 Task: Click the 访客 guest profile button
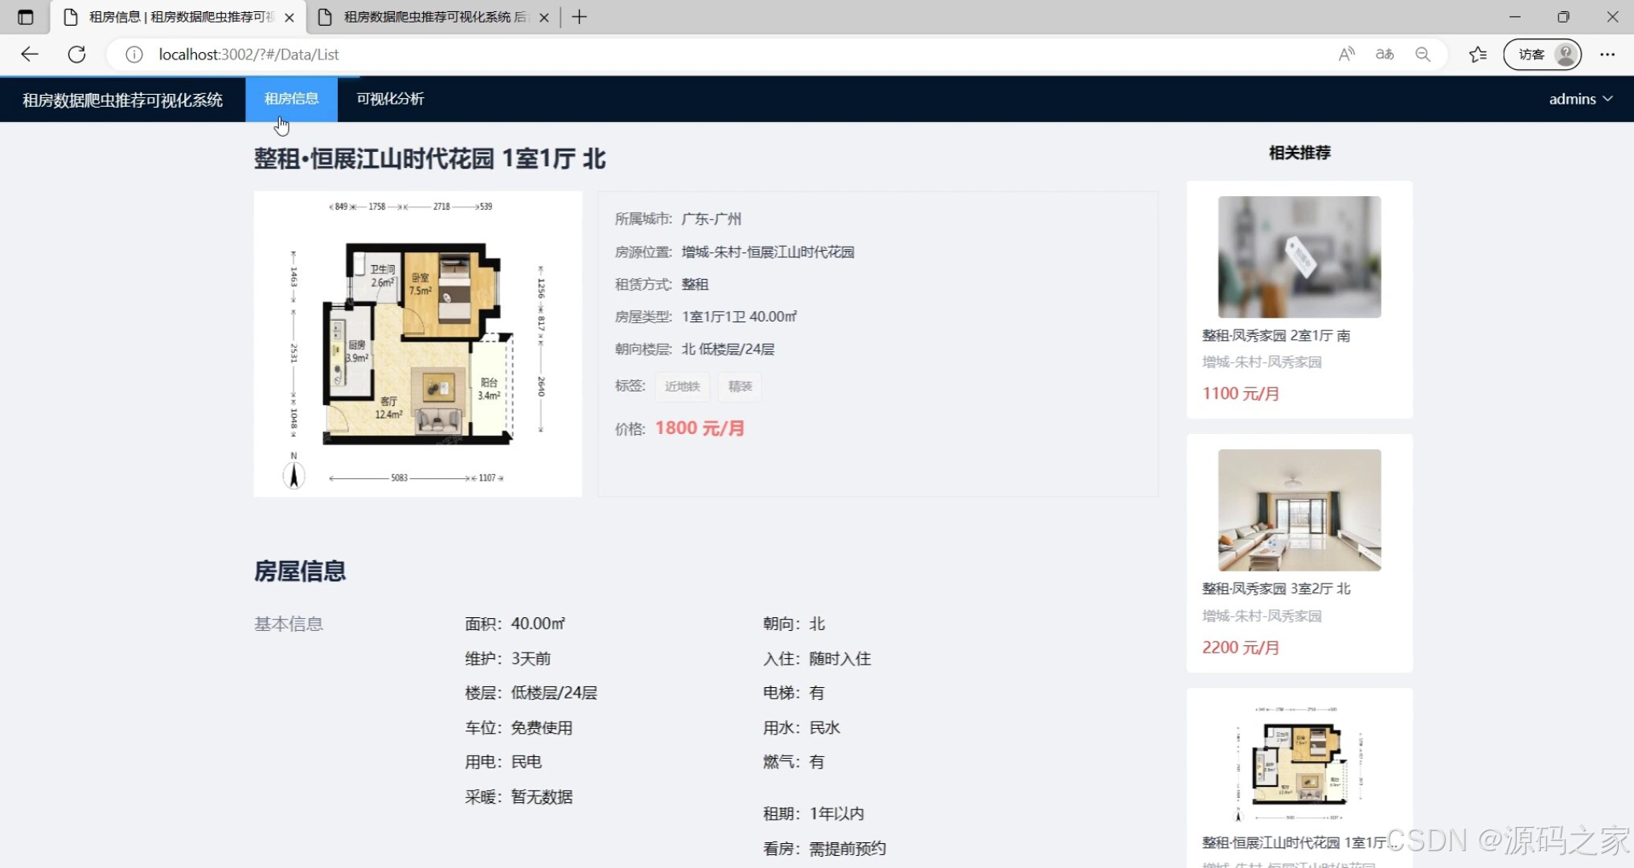tap(1542, 54)
